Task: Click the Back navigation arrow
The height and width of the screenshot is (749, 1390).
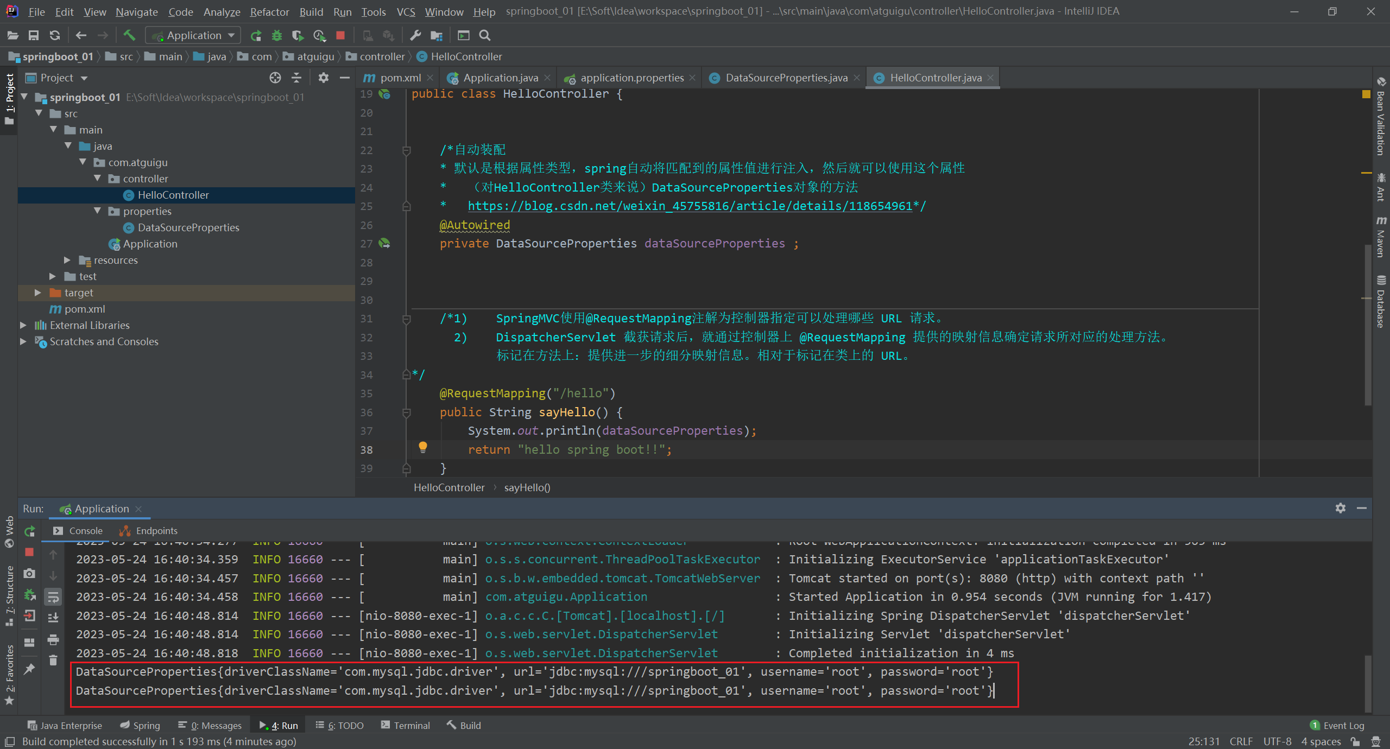Action: click(81, 35)
